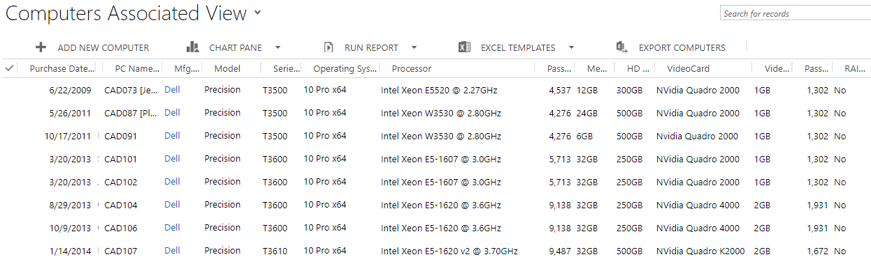Viewport: 871px width, 264px height.
Task: Sort by the Processor column header
Action: click(412, 68)
